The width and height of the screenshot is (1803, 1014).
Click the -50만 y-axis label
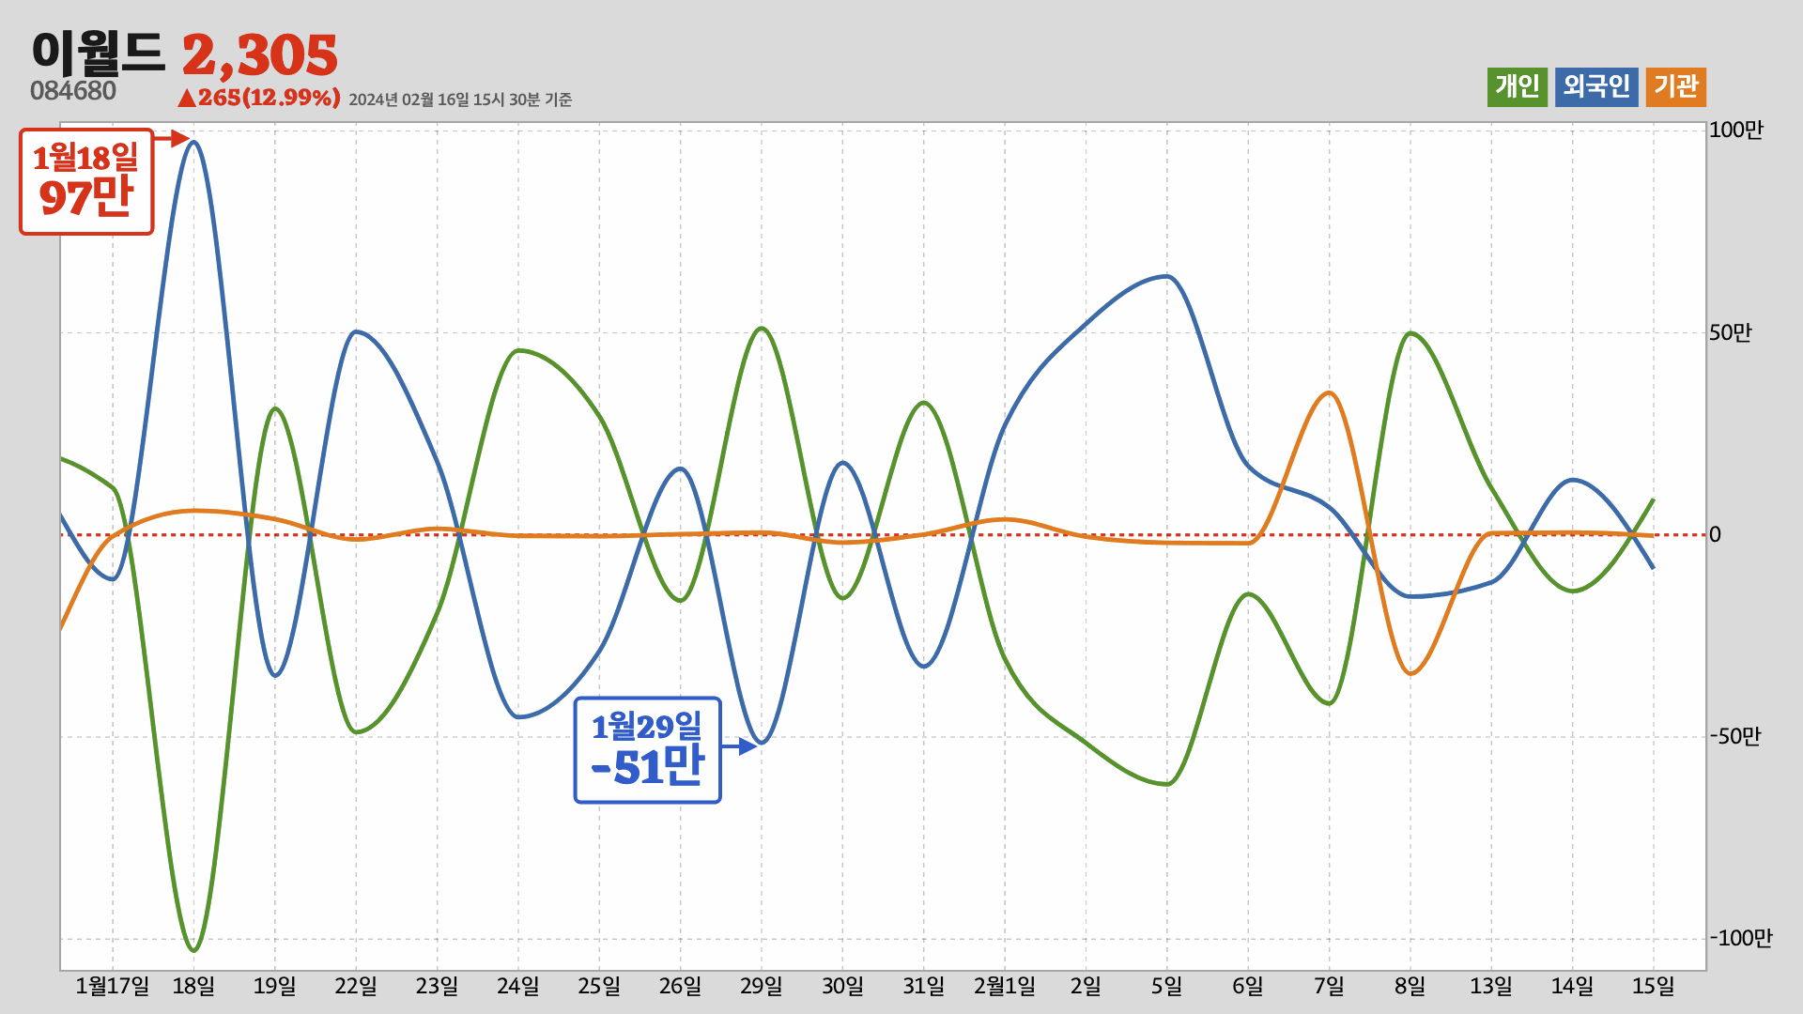tap(1735, 737)
